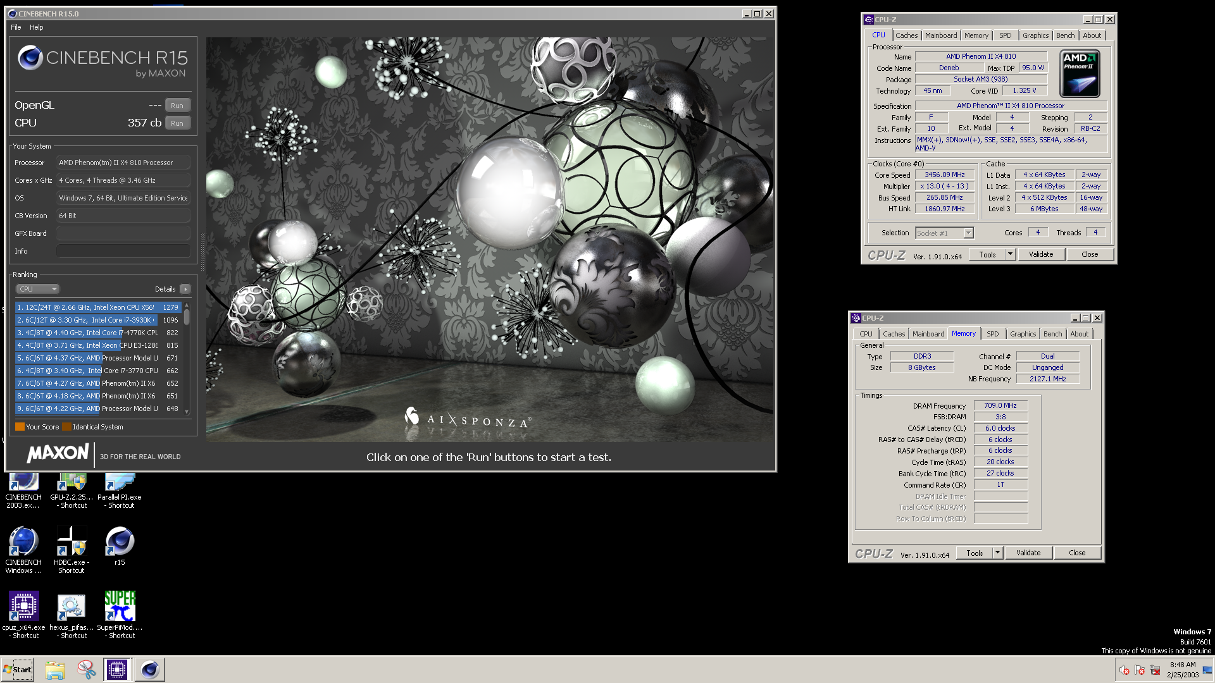This screenshot has height=683, width=1215.
Task: Switch to Cinebench taskbar button
Action: tap(149, 670)
